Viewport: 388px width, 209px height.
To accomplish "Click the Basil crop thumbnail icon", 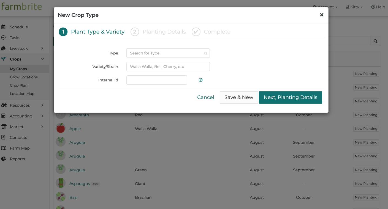I will coord(61,197).
